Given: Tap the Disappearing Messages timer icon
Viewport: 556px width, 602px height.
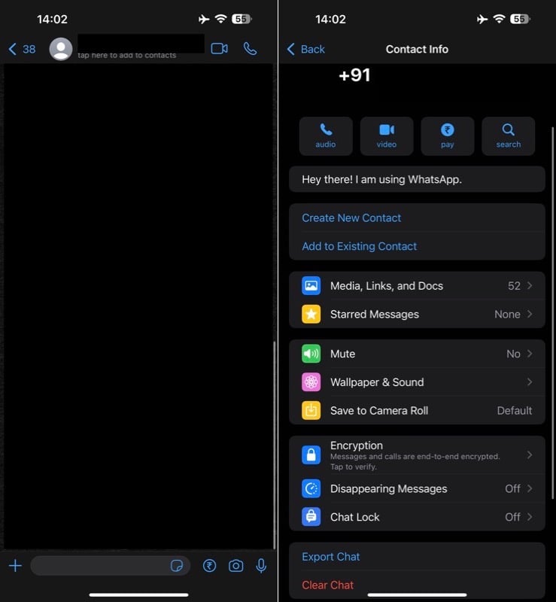Looking at the screenshot, I should point(311,488).
